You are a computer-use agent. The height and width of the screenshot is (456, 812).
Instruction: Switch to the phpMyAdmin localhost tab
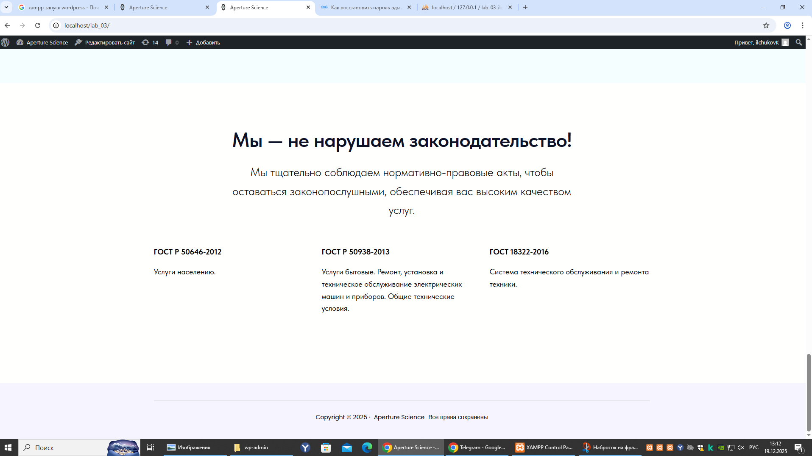[466, 7]
